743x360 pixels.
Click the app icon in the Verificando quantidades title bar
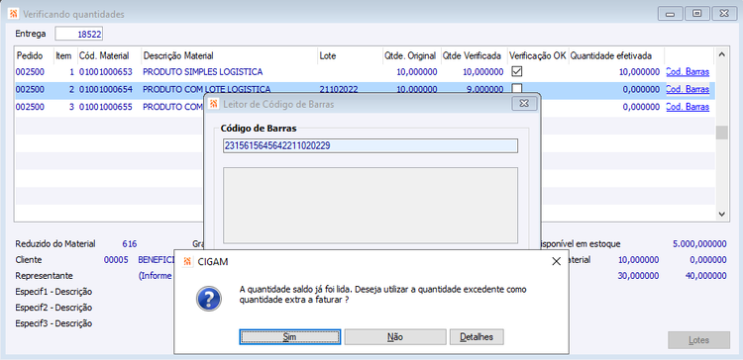14,14
